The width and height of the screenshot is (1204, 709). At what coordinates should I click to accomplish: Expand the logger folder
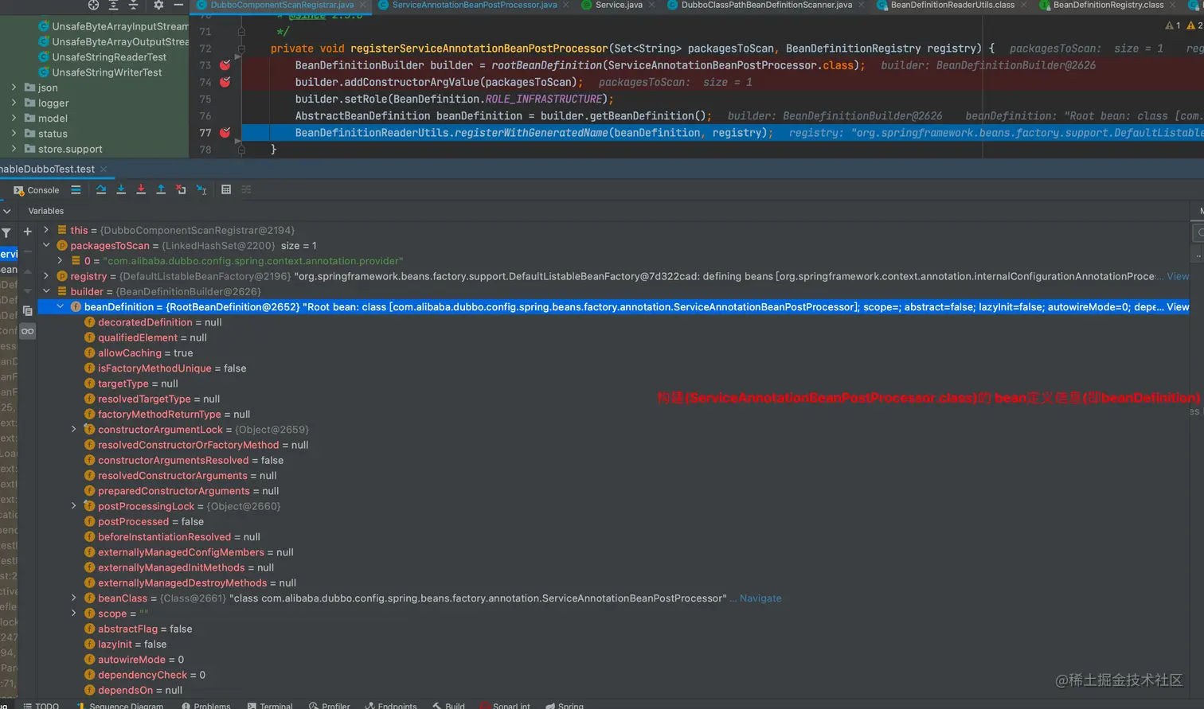click(14, 103)
